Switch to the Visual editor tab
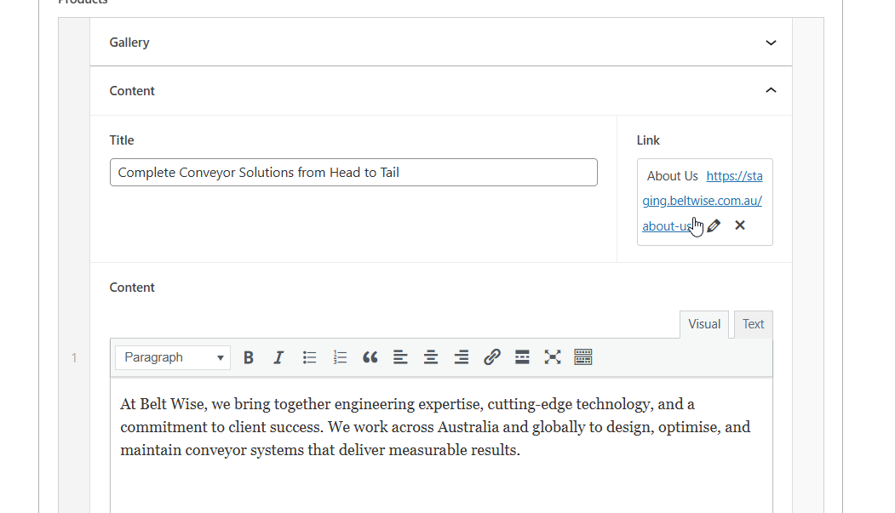 [x=703, y=324]
